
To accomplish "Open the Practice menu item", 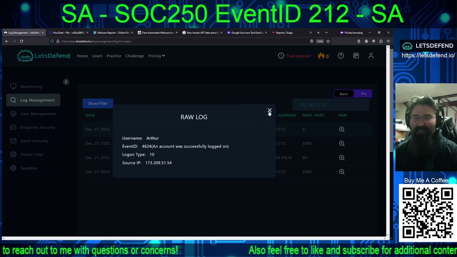I will [x=114, y=56].
